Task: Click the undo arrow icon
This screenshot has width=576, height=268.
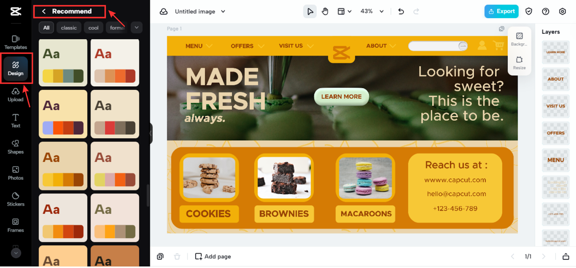Action: coord(401,11)
